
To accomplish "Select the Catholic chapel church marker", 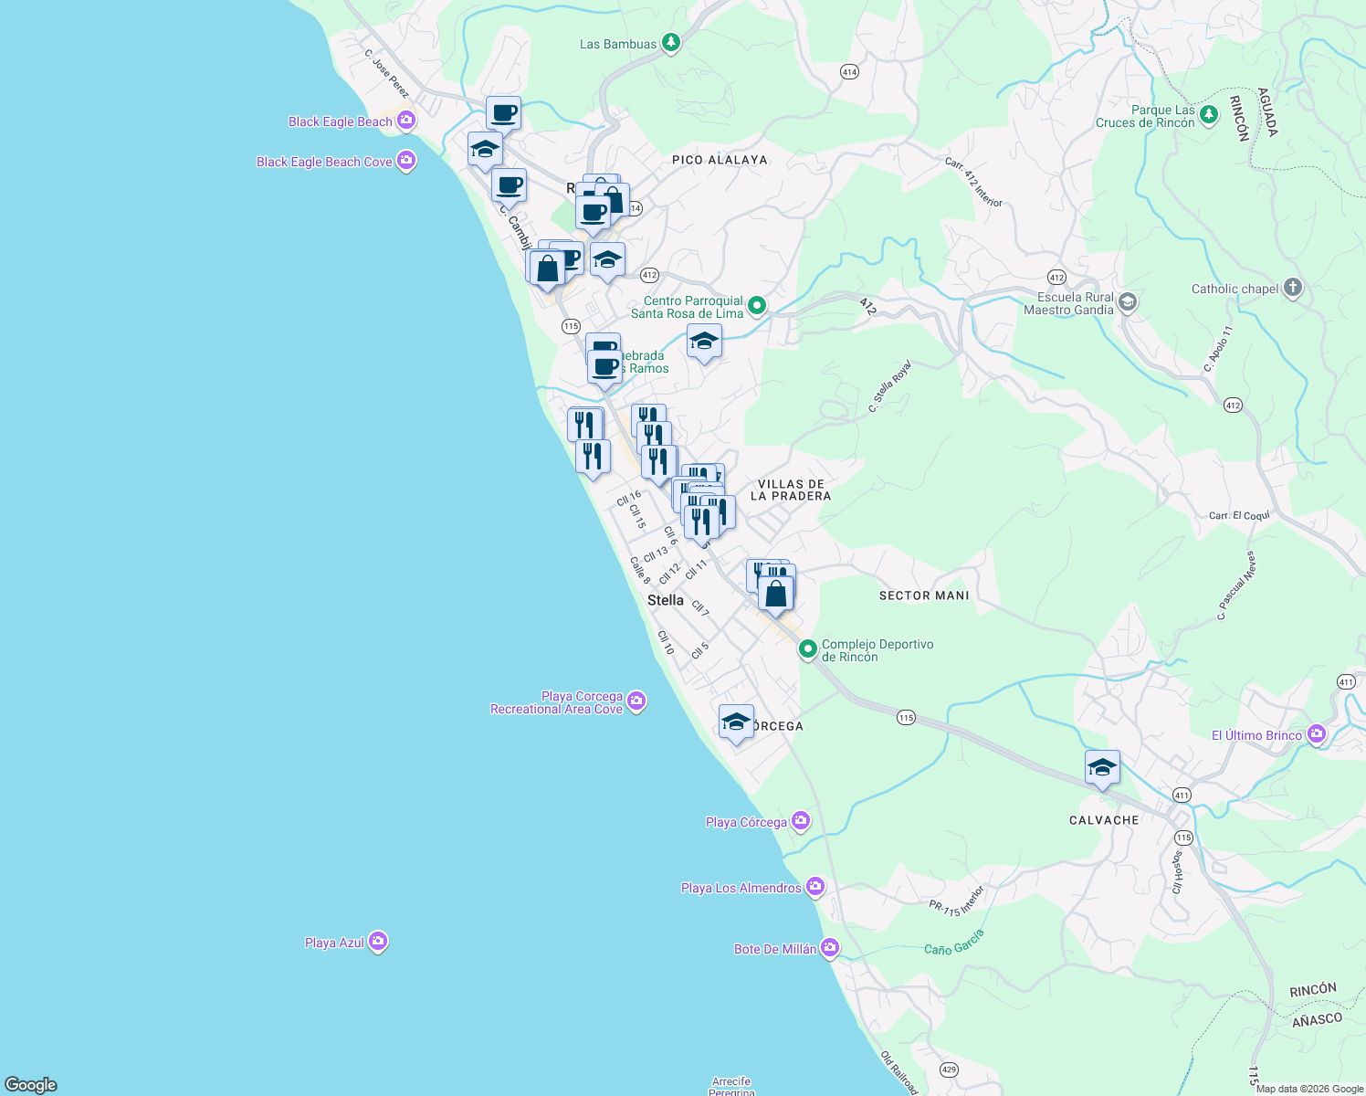I will [1291, 287].
